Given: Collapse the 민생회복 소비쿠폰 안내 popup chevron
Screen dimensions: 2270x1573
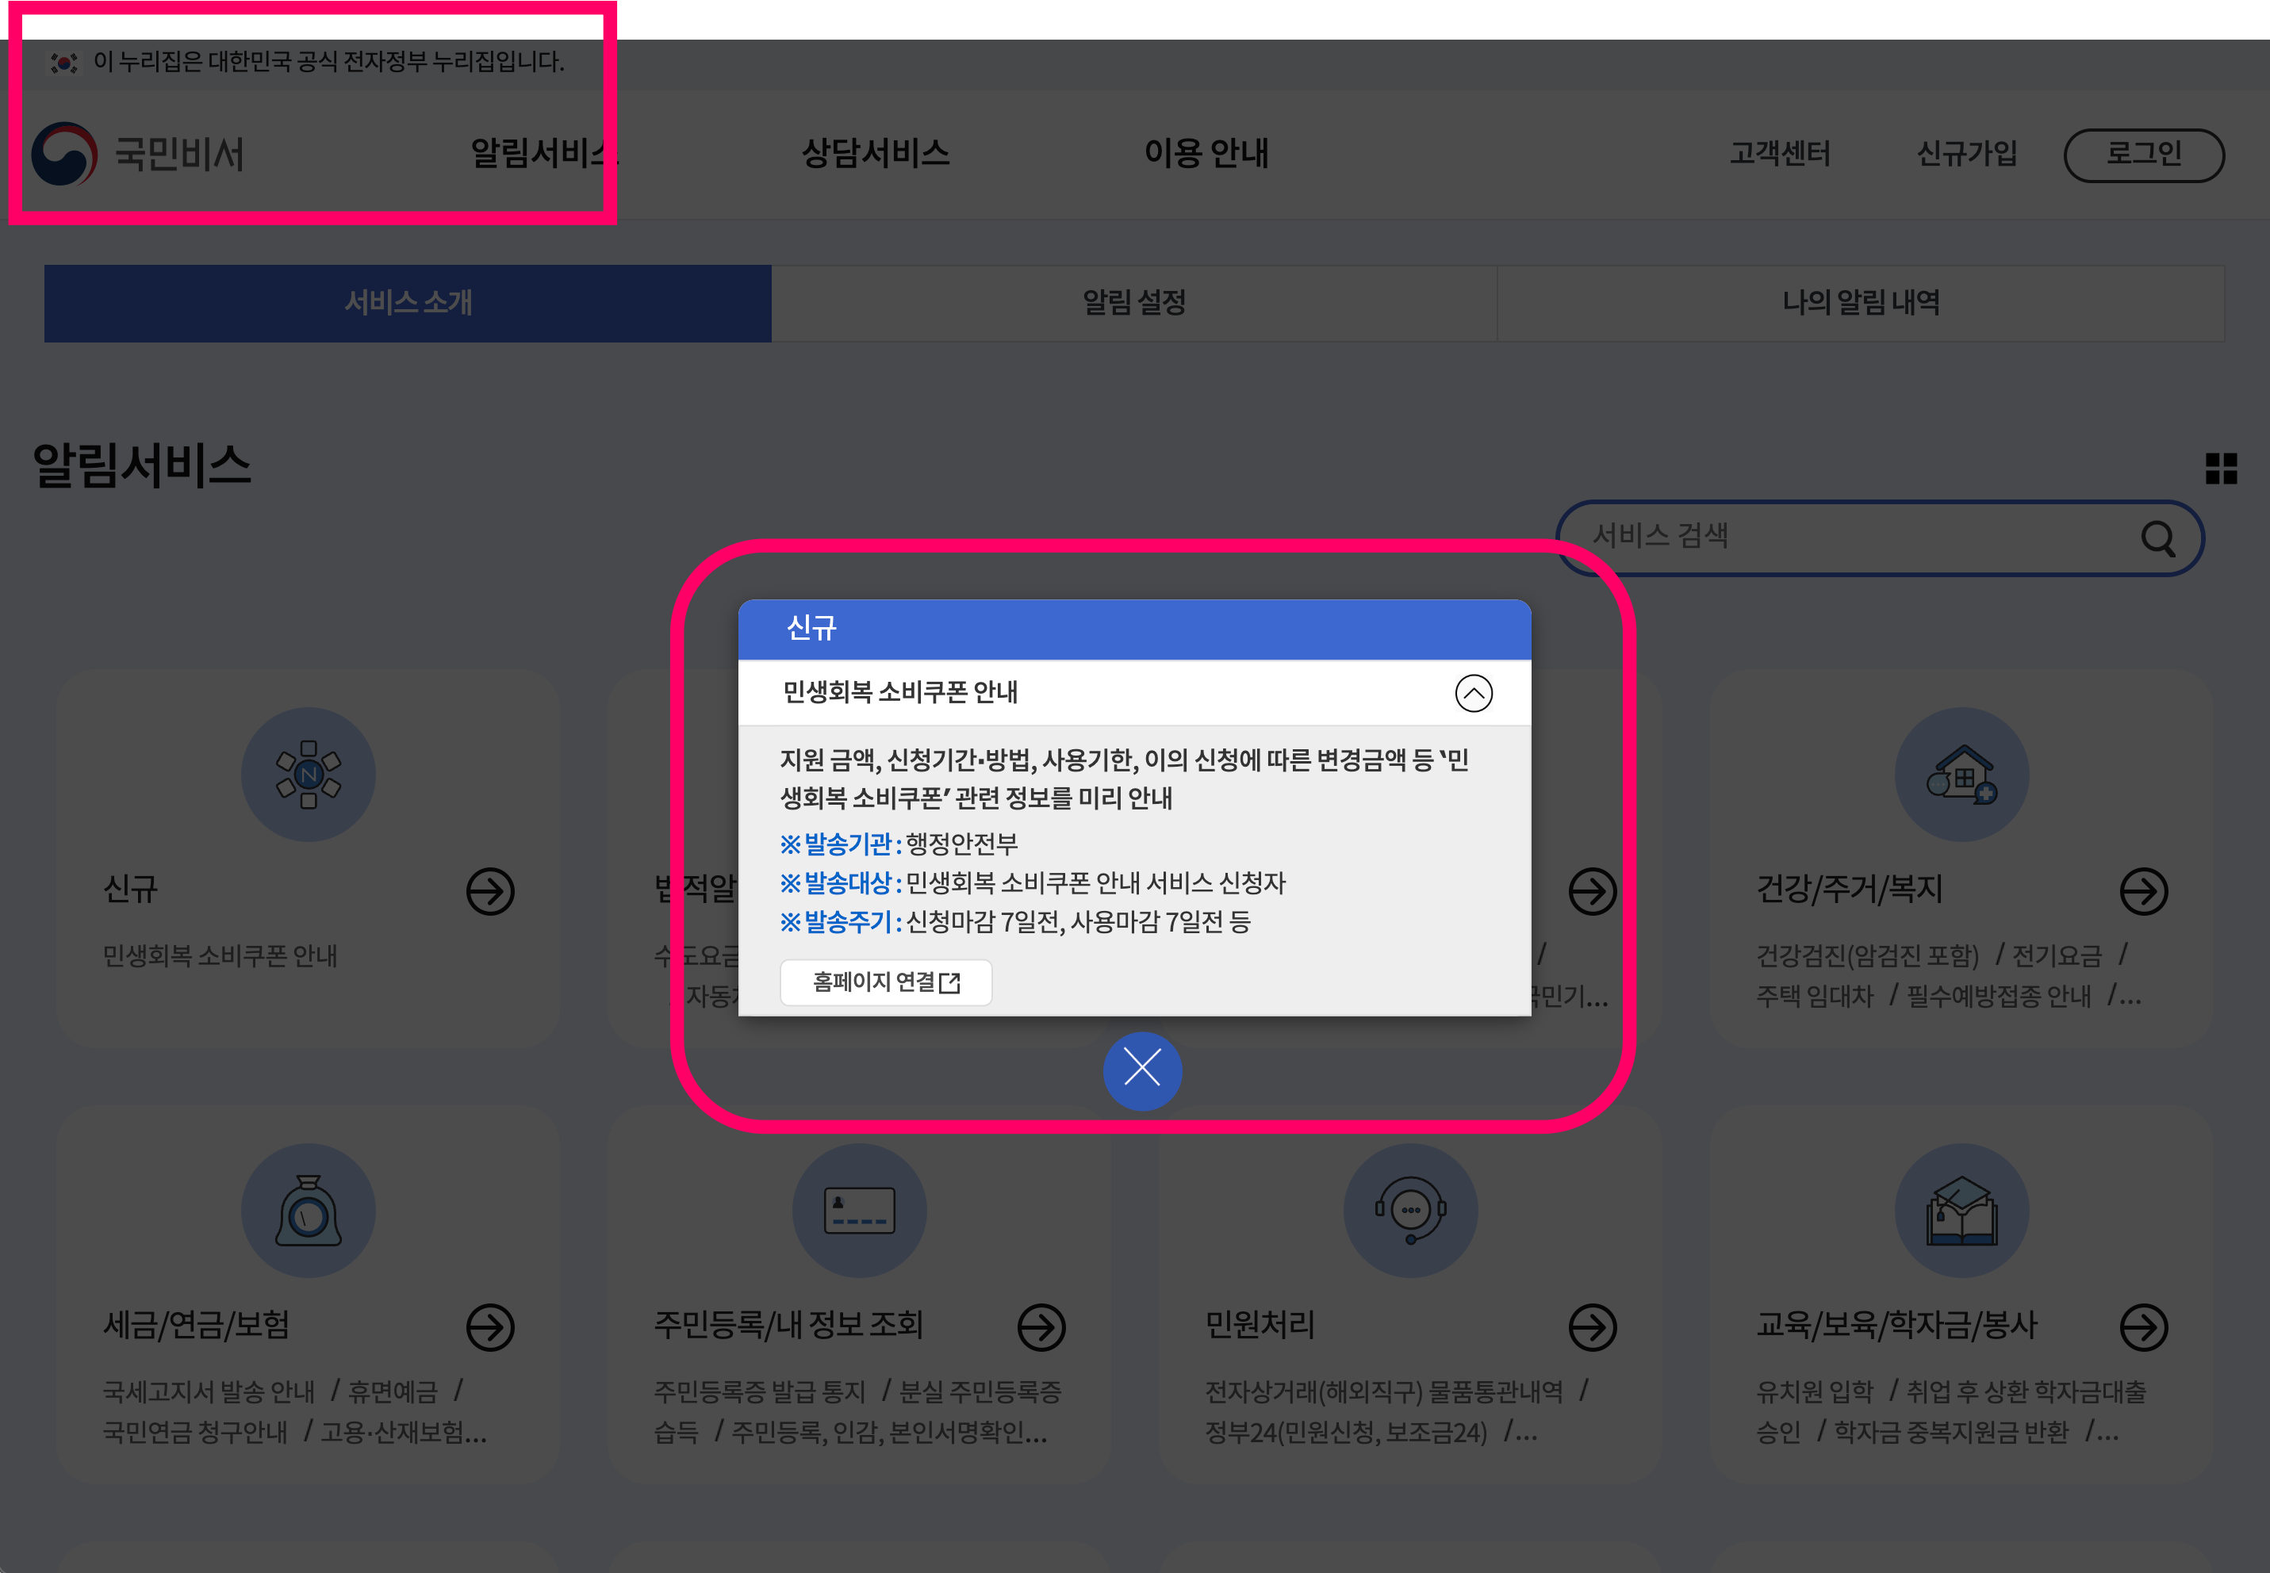Looking at the screenshot, I should [x=1473, y=692].
